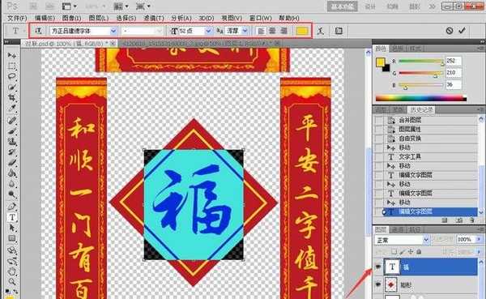Open the History panel options menu
This screenshot has height=299, width=486.
click(481, 109)
